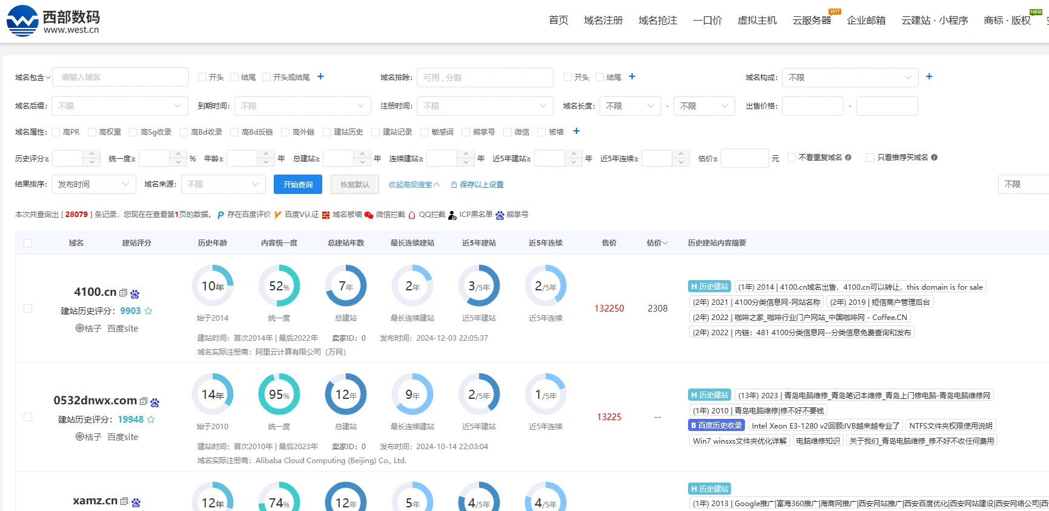Click the plus icon after 被墙 attribute

point(576,131)
